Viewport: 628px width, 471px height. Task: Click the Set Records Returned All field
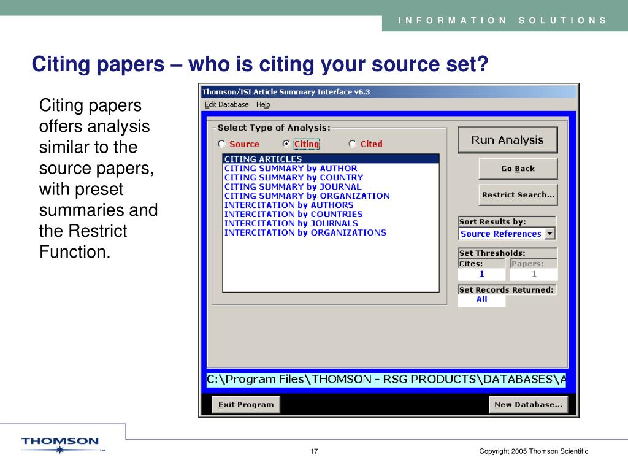tap(482, 299)
